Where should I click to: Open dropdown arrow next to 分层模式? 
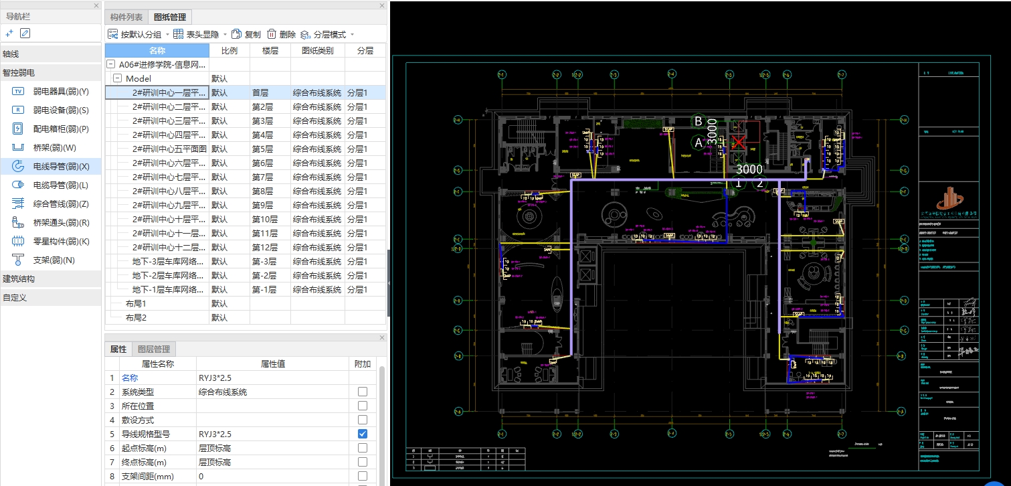coord(352,35)
